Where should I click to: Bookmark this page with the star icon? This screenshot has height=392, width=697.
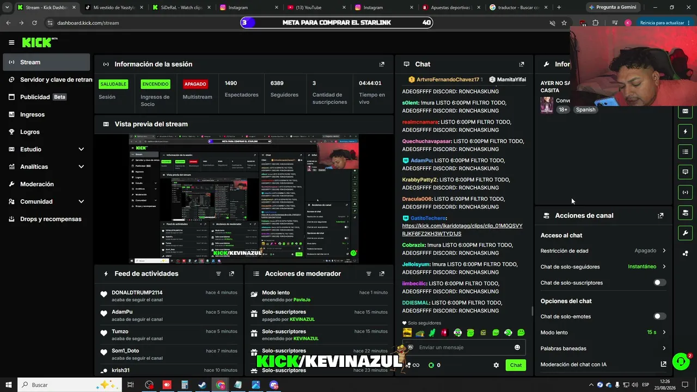pyautogui.click(x=564, y=23)
